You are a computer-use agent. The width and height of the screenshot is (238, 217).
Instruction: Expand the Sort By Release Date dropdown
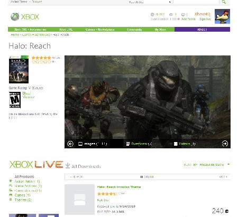pyautogui.click(x=207, y=165)
